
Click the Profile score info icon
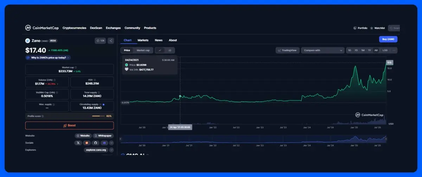43,116
